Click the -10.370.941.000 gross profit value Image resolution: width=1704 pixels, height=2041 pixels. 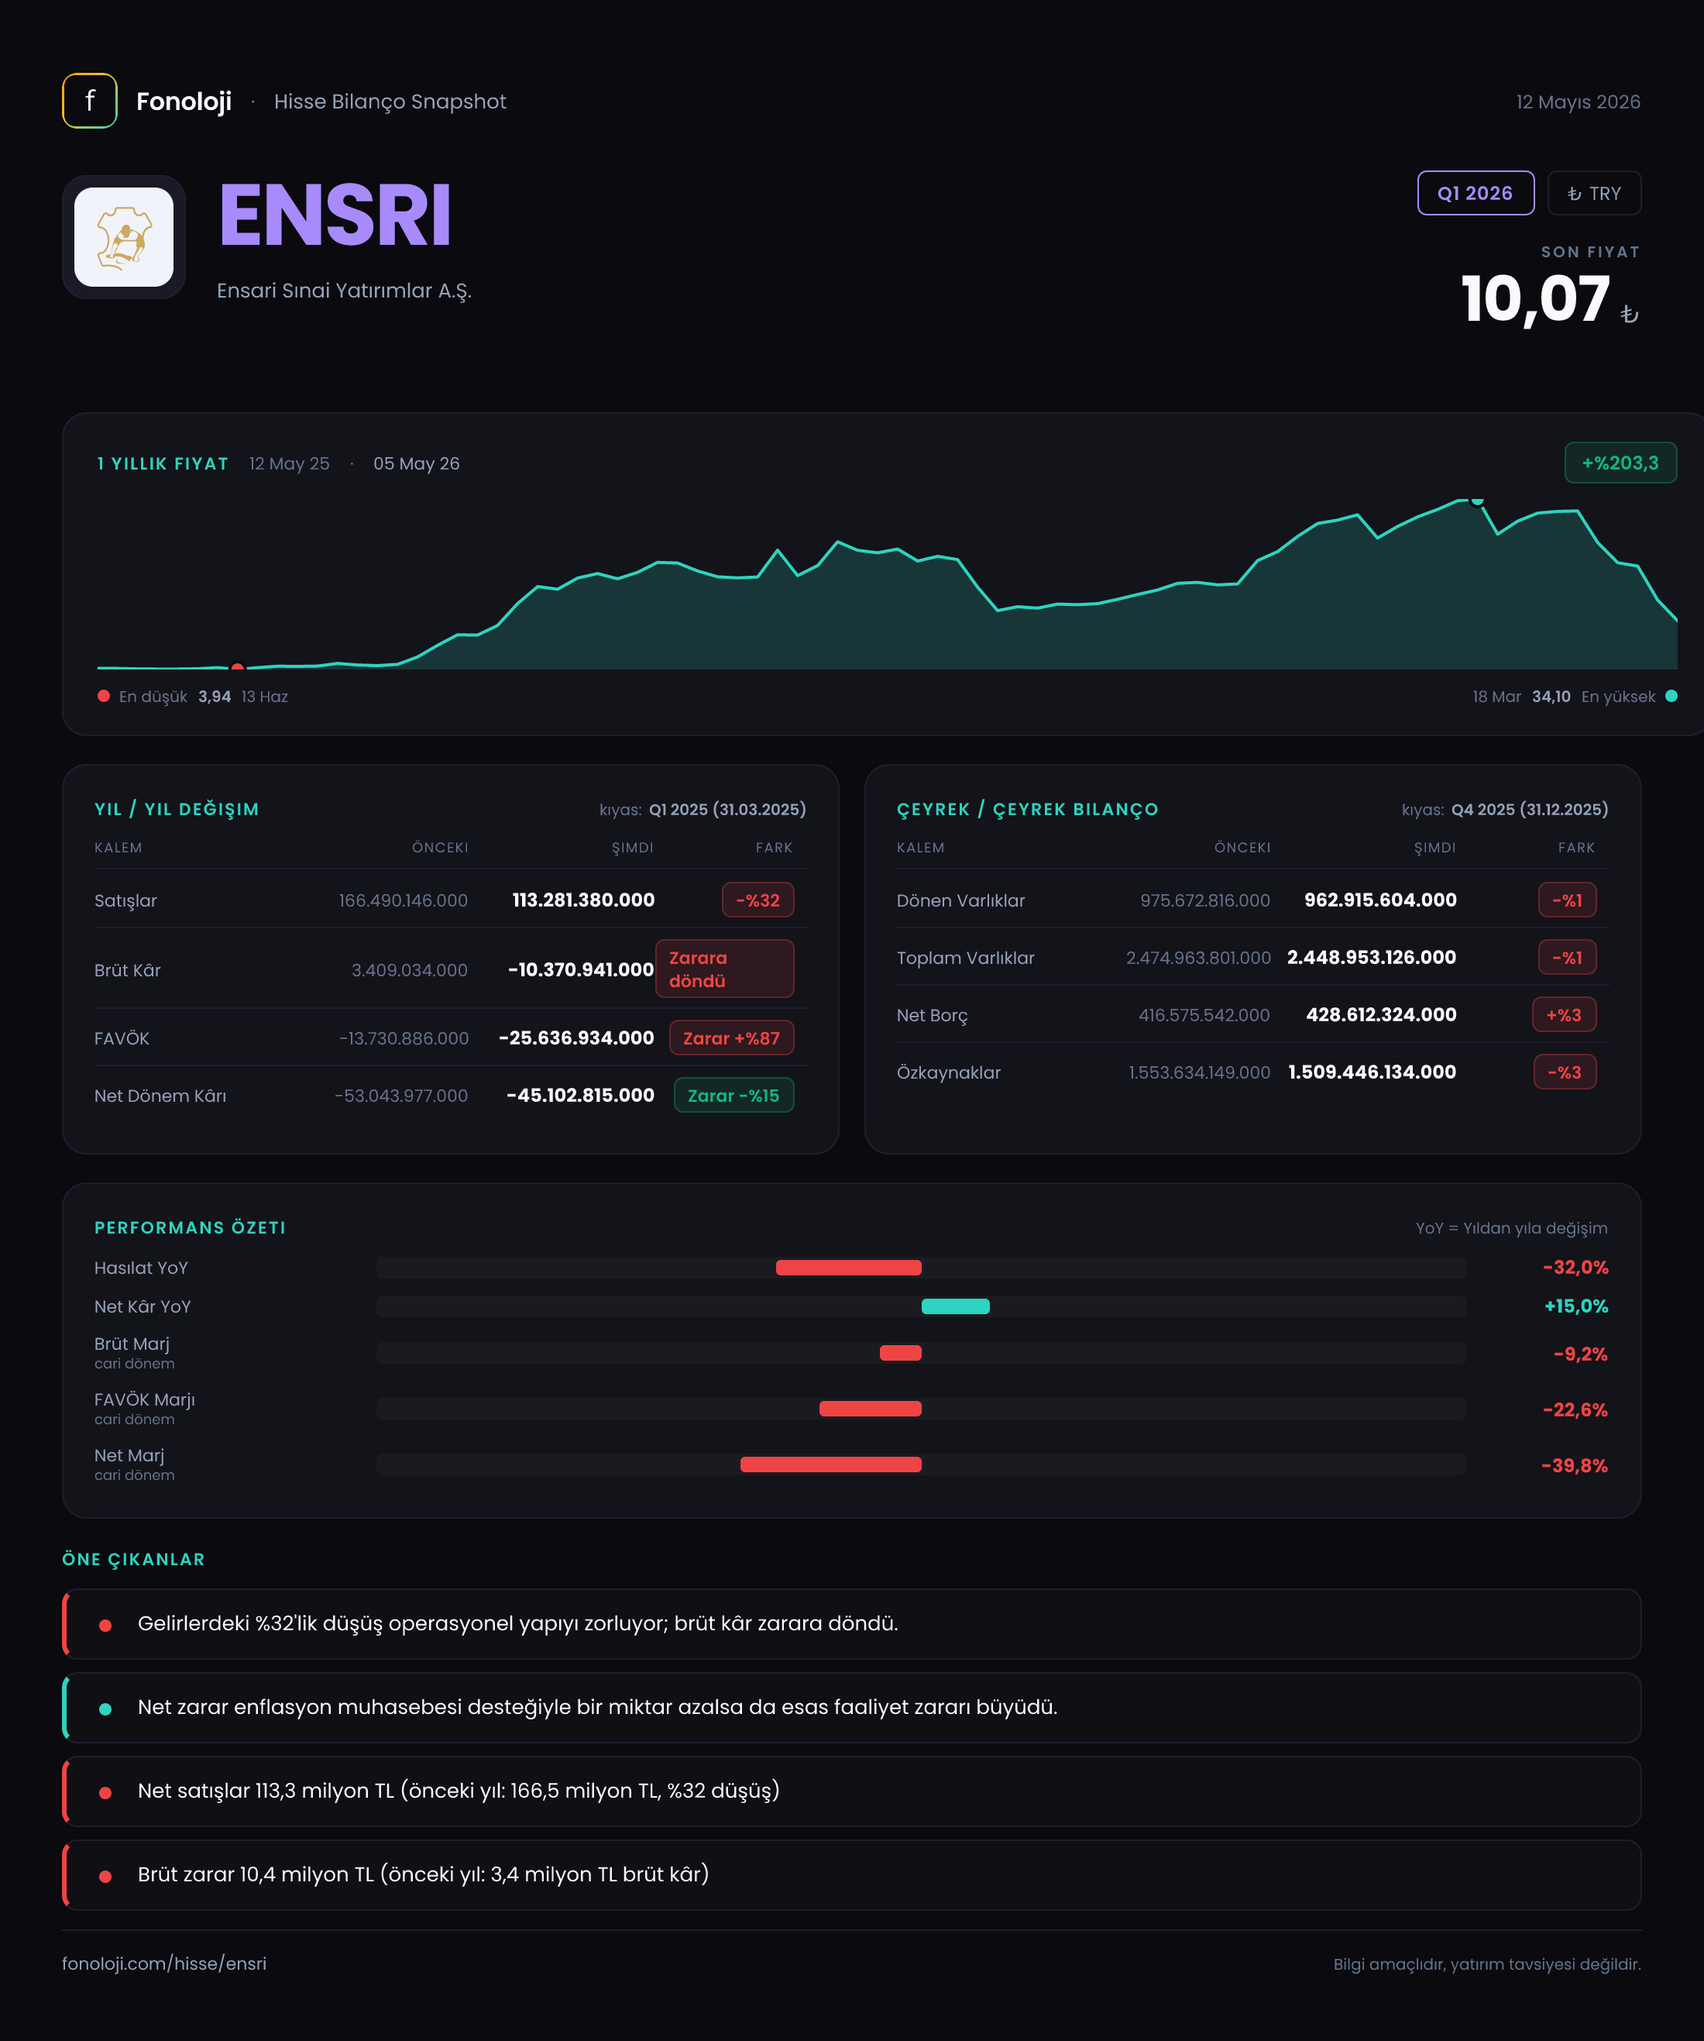click(x=581, y=970)
